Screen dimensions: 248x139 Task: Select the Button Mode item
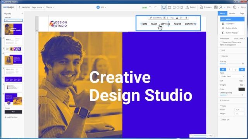[x=232, y=28]
